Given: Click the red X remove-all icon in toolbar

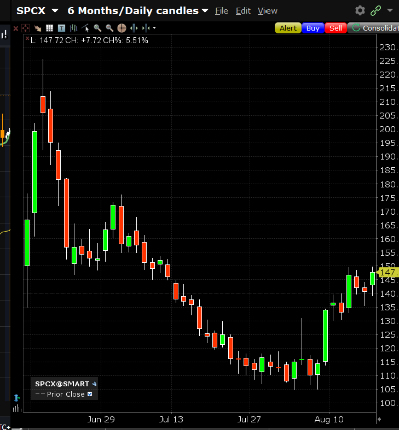Looking at the screenshot, I should pos(16,28).
